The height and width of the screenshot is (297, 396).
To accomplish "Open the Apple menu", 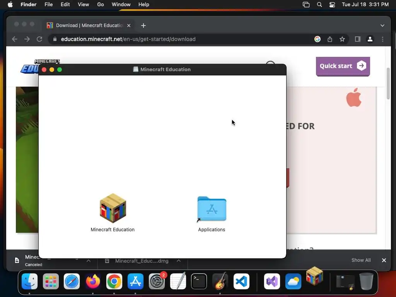I will point(10,5).
